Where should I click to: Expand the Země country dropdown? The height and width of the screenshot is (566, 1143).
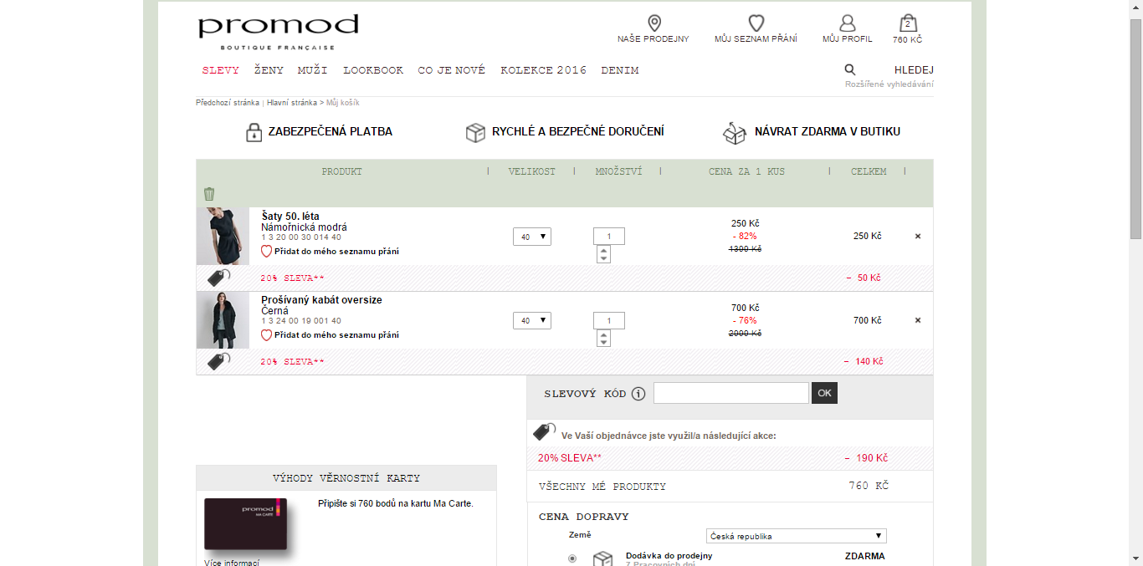796,536
